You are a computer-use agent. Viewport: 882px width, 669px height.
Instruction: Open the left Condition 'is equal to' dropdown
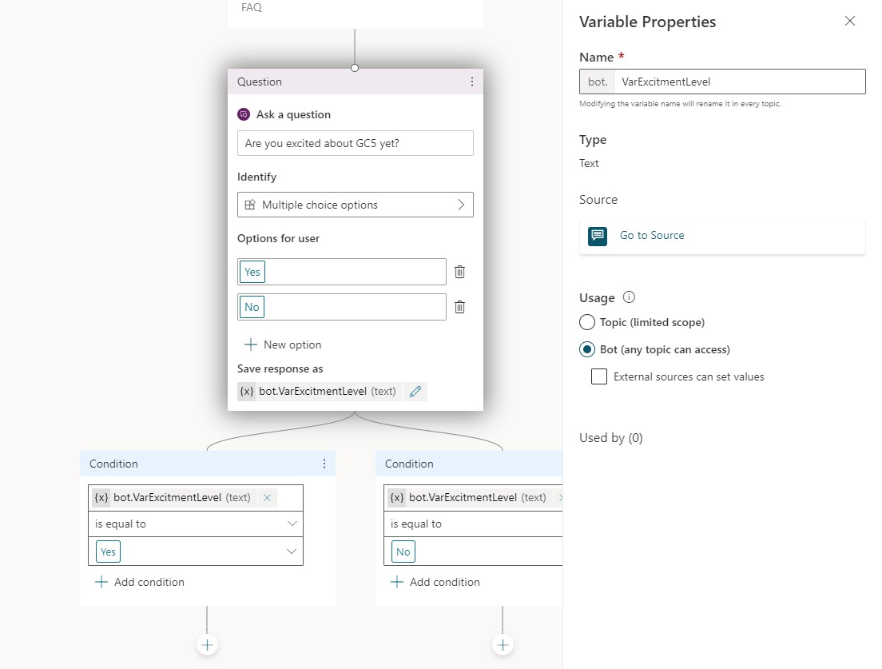coord(196,524)
